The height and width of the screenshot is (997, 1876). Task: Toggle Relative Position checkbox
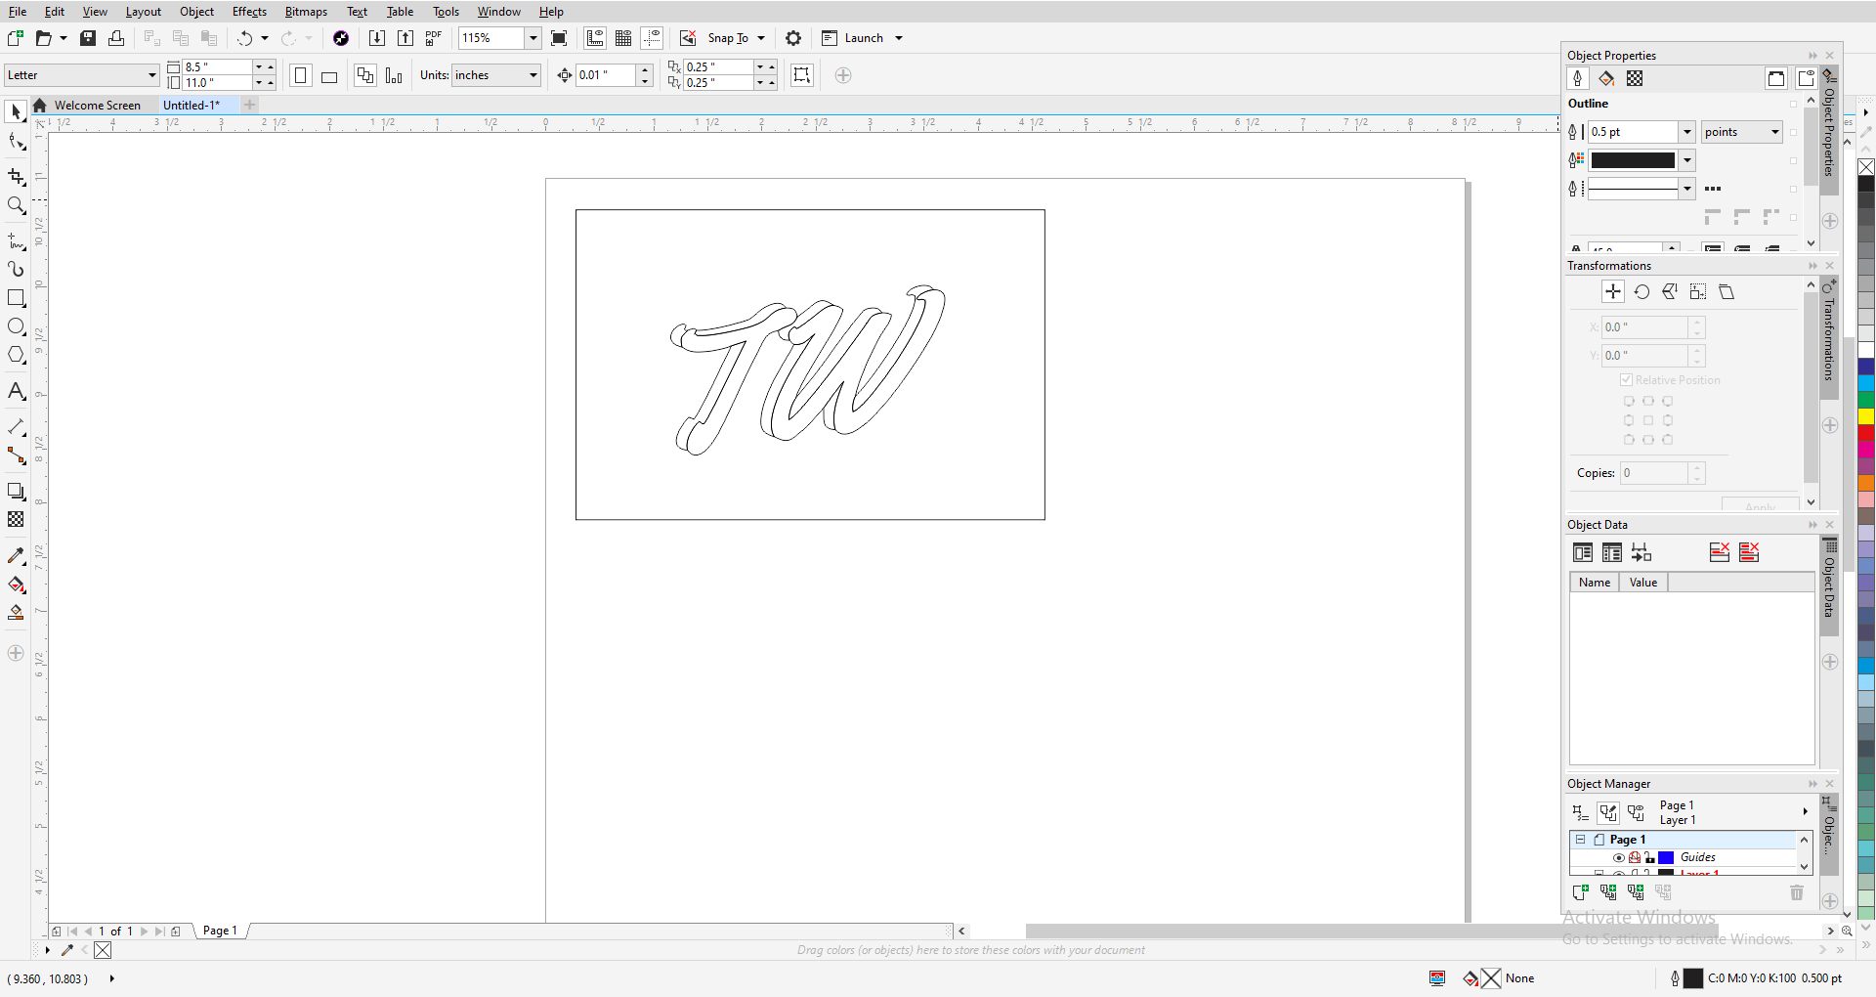pyautogui.click(x=1626, y=380)
